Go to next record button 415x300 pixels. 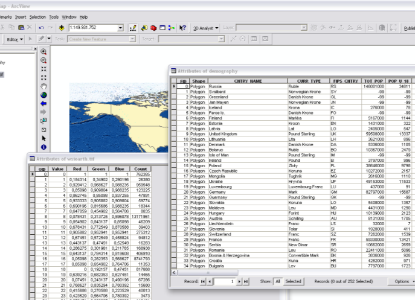tap(239, 281)
